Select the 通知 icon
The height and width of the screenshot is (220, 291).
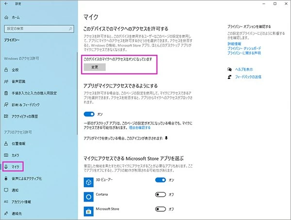tap(6, 190)
